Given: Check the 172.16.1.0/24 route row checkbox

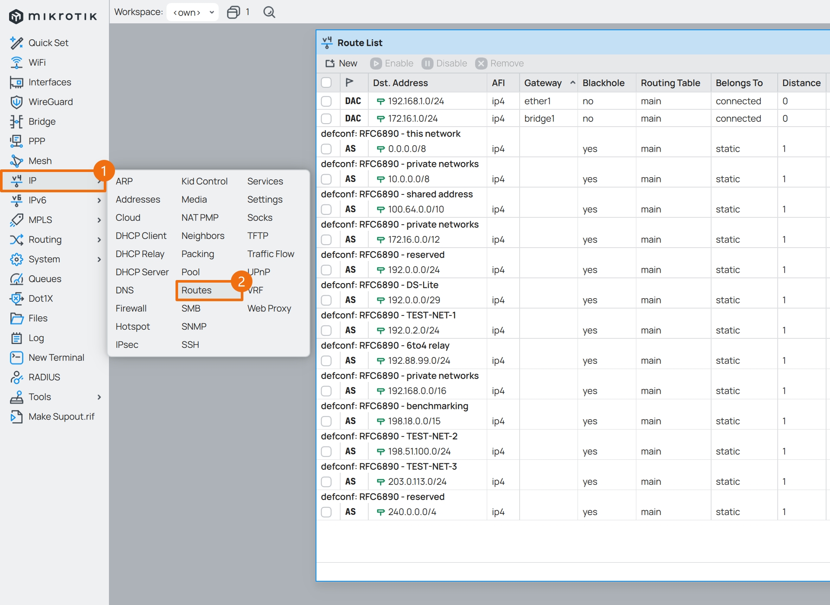Looking at the screenshot, I should 326,118.
